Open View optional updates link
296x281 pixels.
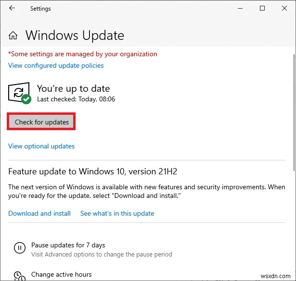(x=41, y=146)
